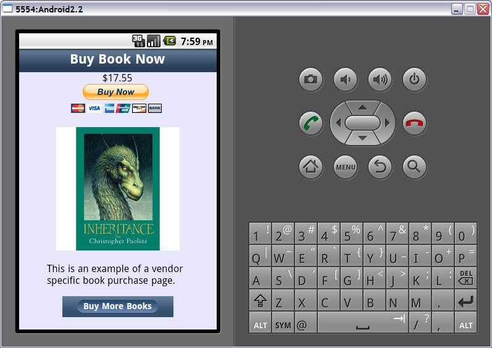Screen dimensions: 492x348
Task: Tap the 7:59 PM clock
Action: 197,42
